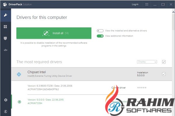Click the DriverPack logo icon
Screen dimensions: 175x116
[x=5, y=4]
